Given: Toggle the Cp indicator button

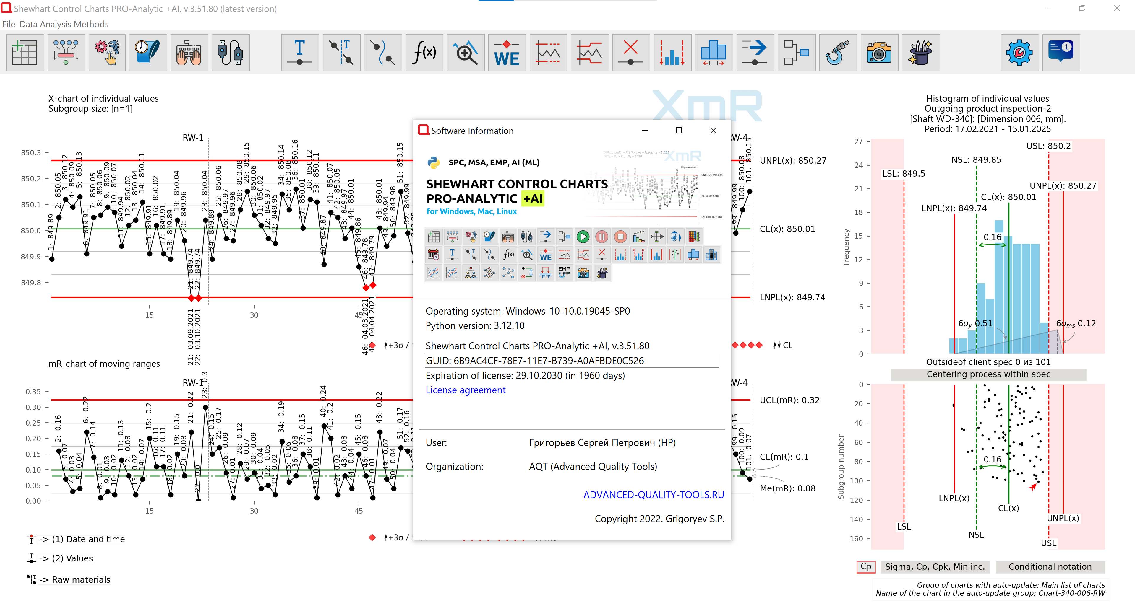Looking at the screenshot, I should pyautogui.click(x=866, y=567).
